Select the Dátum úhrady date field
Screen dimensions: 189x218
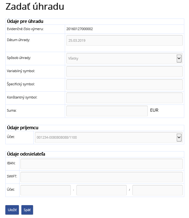pyautogui.click(x=125, y=40)
